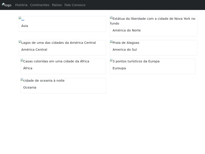Click Casas coloridas África image

(x=55, y=61)
